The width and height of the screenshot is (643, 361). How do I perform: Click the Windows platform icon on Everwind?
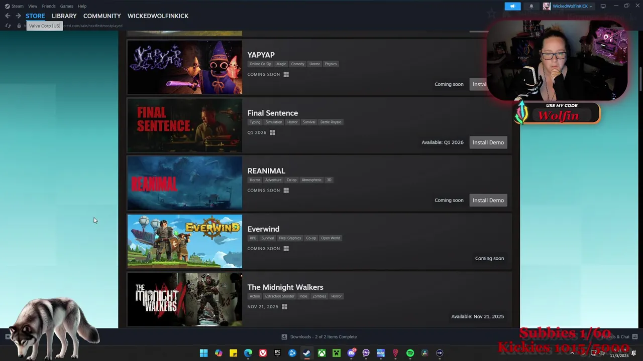[x=286, y=249]
